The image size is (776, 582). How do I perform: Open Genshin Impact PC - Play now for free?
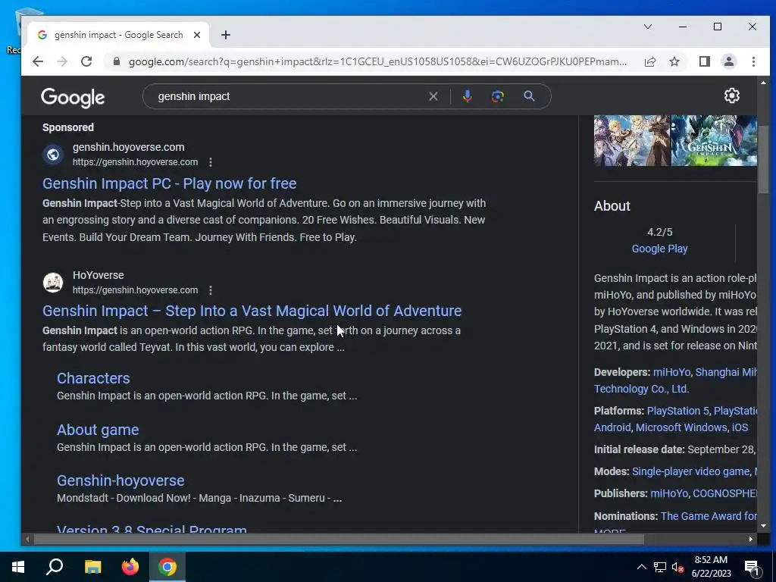[x=169, y=183]
